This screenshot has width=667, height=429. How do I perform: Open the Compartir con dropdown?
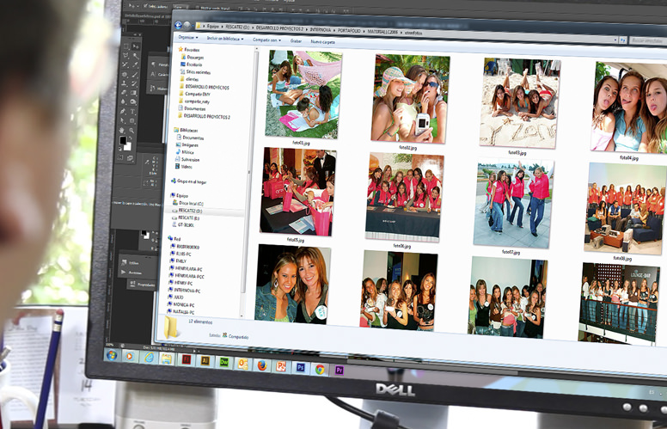click(266, 40)
